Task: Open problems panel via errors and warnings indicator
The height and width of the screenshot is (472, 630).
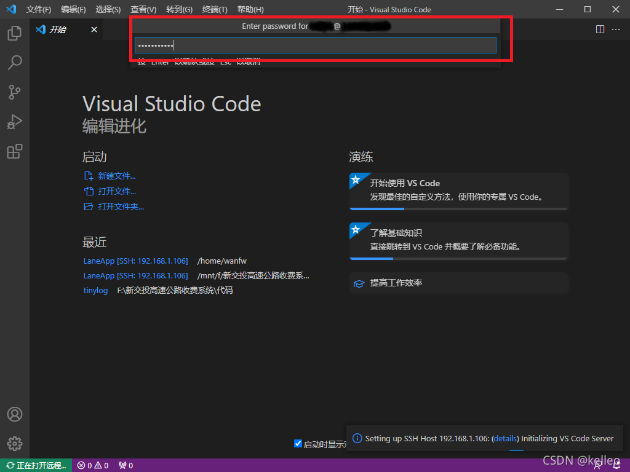Action: [x=93, y=465]
